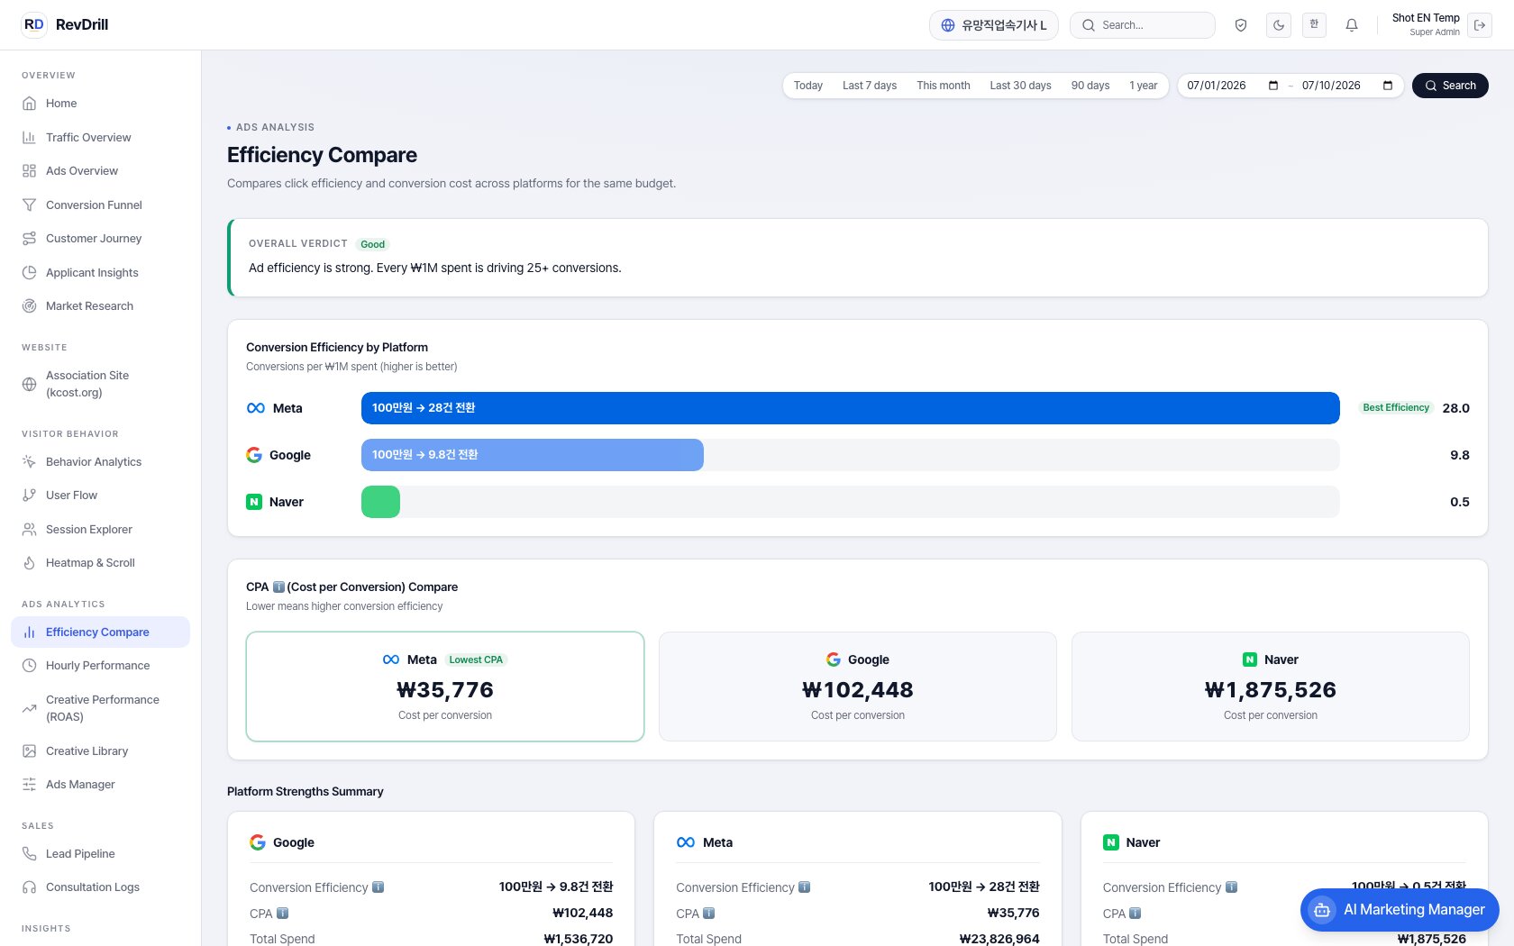Click the Market Research target icon
The width and height of the screenshot is (1514, 946).
point(30,306)
